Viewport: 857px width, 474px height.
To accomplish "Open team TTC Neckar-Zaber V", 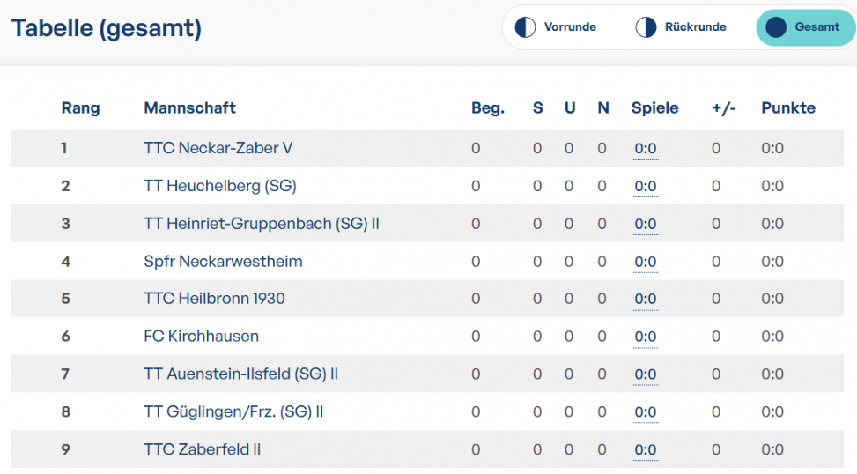I will click(x=218, y=148).
